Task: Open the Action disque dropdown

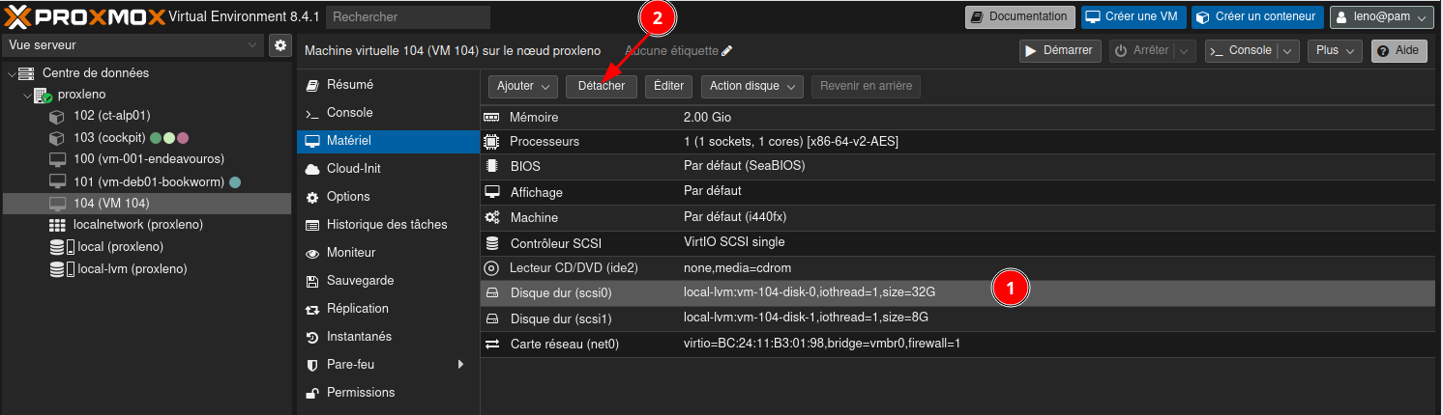Action: 751,86
